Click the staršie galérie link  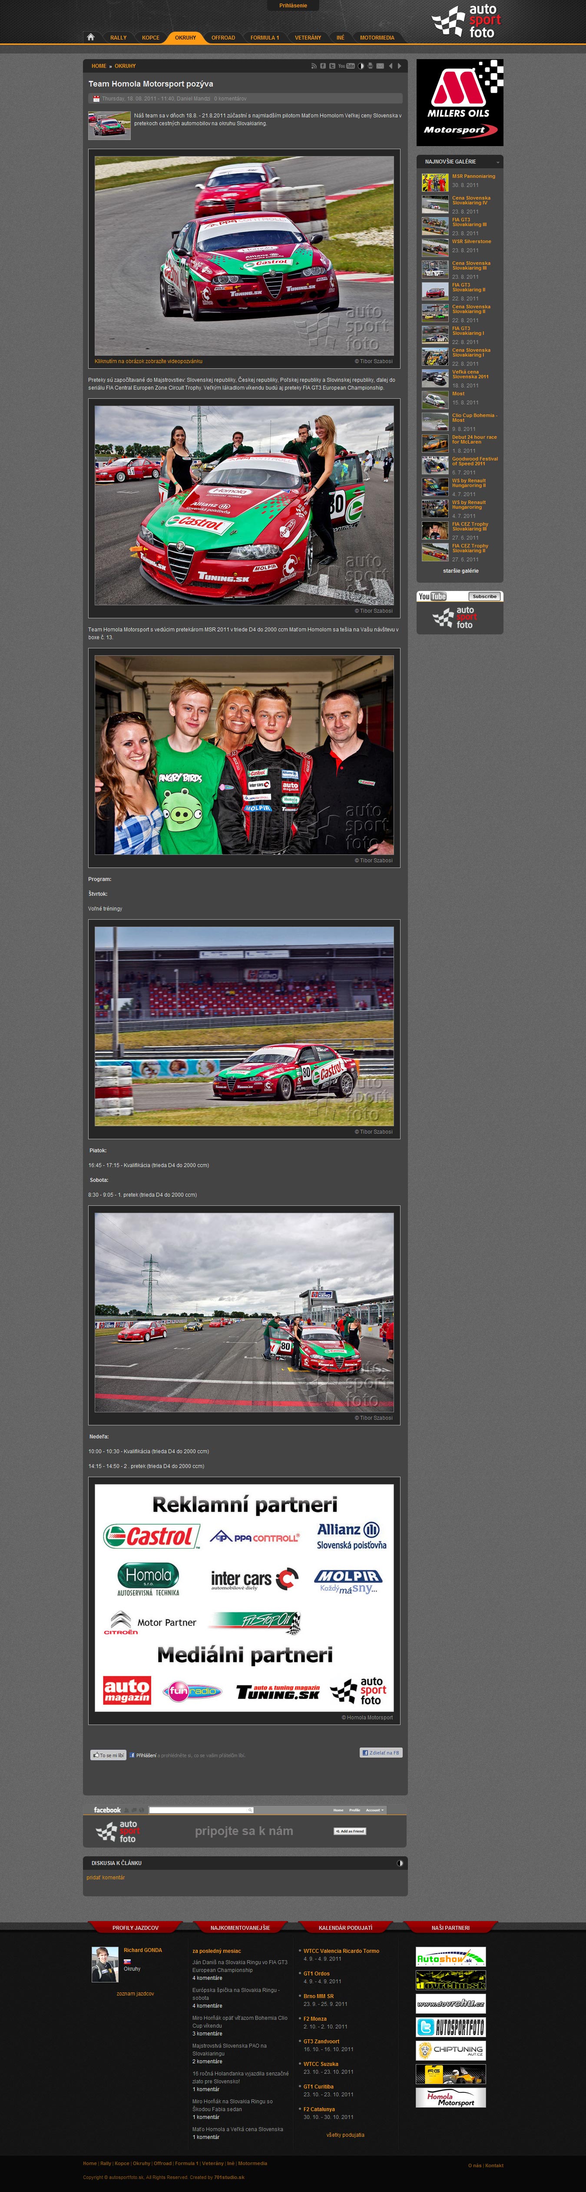click(460, 571)
